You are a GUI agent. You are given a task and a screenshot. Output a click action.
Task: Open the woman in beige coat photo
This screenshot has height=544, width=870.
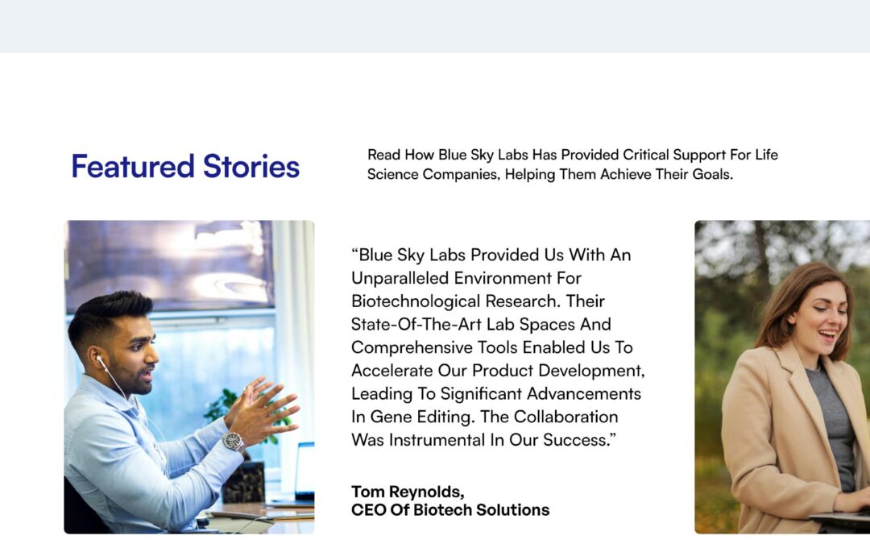(782, 377)
